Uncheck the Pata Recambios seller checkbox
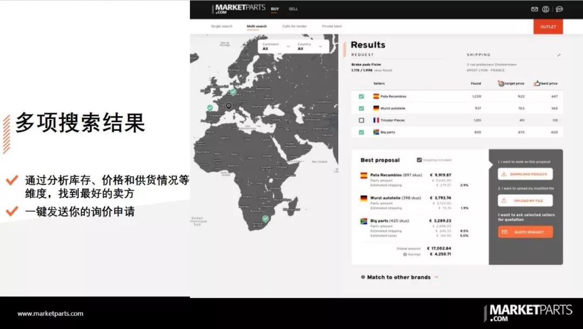 pyautogui.click(x=361, y=96)
